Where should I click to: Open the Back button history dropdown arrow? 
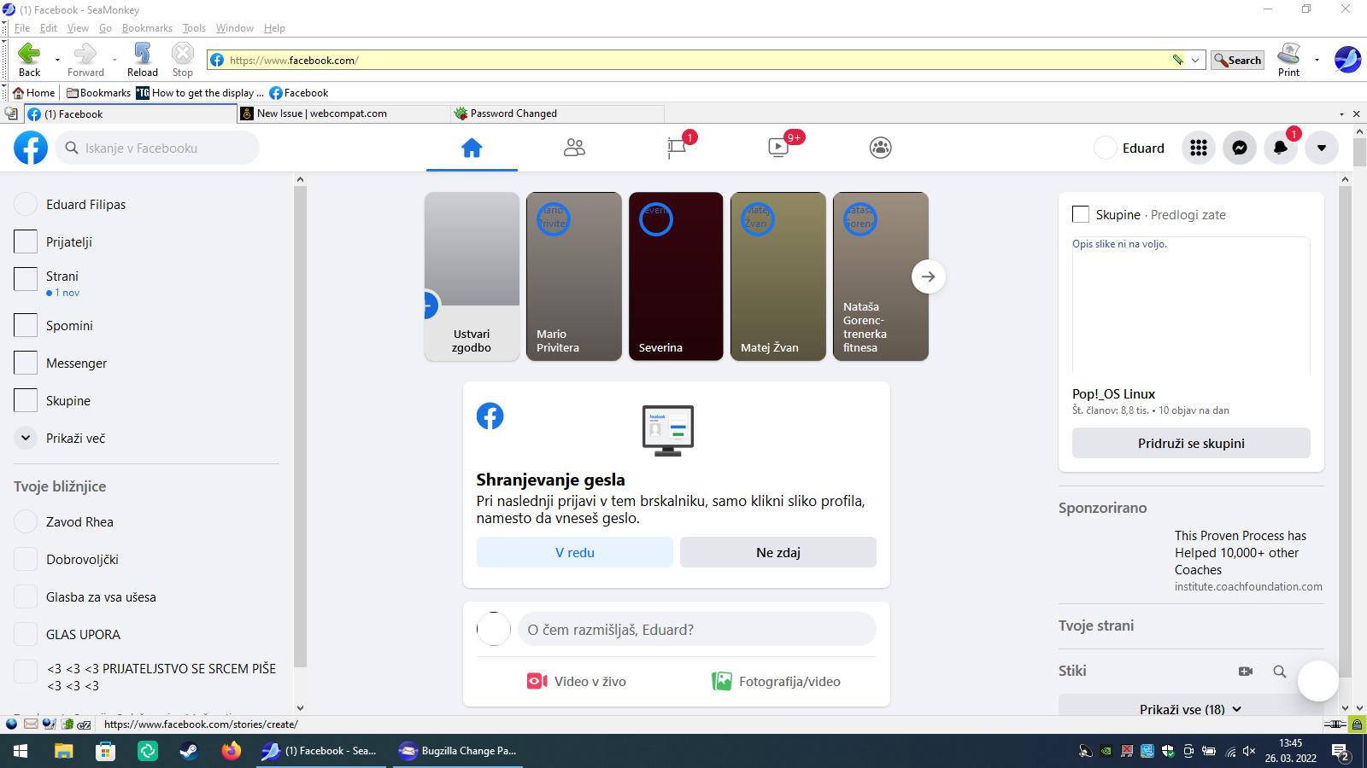click(x=57, y=60)
